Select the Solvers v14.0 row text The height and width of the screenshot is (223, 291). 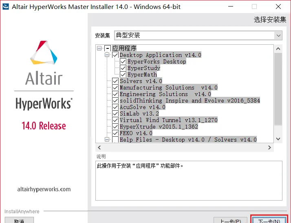click(x=141, y=81)
